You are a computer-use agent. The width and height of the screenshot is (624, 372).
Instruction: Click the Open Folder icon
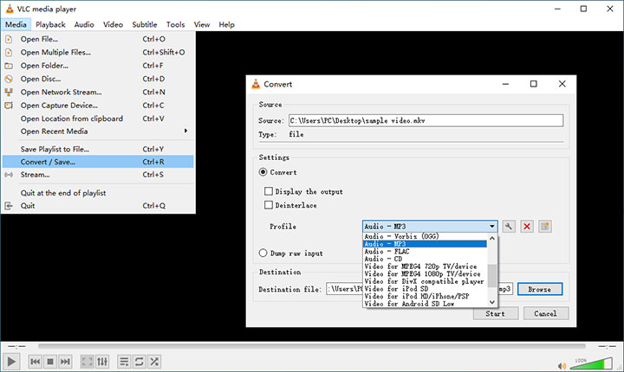click(9, 66)
